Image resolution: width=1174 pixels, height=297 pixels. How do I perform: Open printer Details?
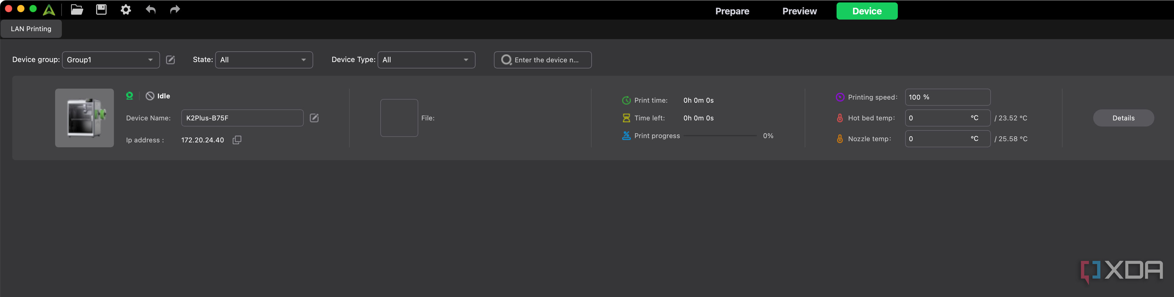[x=1123, y=118]
